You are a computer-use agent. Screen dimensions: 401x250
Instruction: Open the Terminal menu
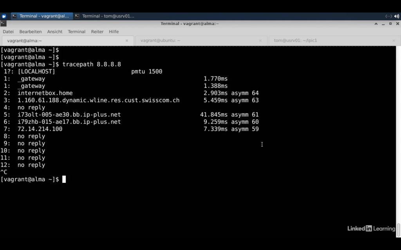coord(76,32)
